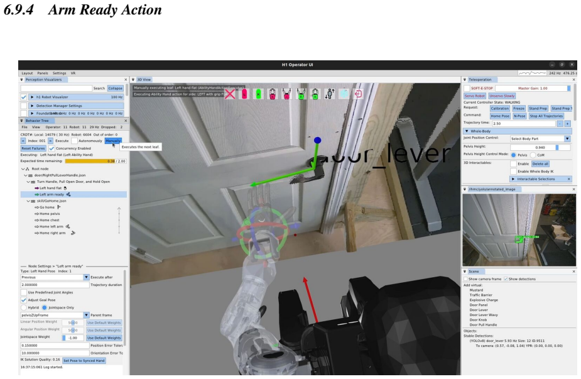Screen dimensions: 581x379
Task: Open the Perception Visualizers panel menu arrow
Action: [x=21, y=80]
